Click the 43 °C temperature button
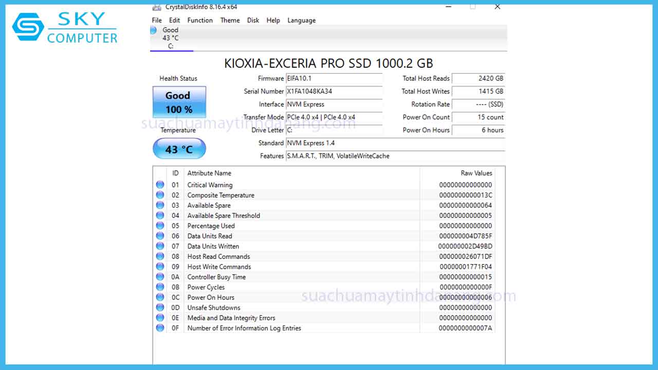This screenshot has height=370, width=658. (x=179, y=149)
